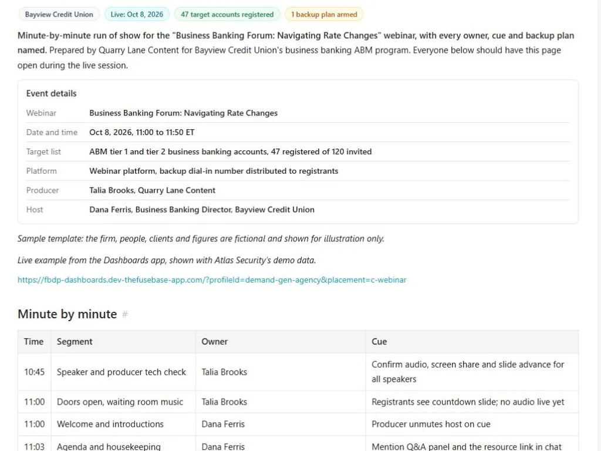601x451 pixels.
Task: Click the Confirm audio, screen share cue cell
Action: [472, 372]
